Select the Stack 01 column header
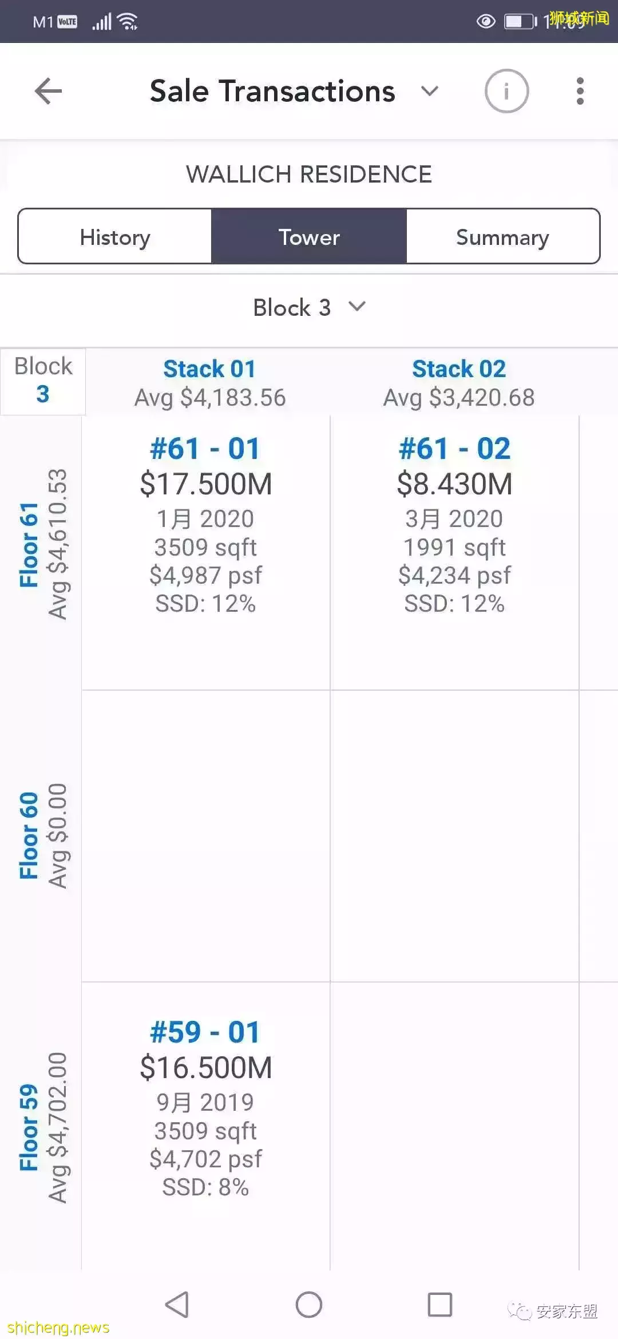 pyautogui.click(x=209, y=382)
